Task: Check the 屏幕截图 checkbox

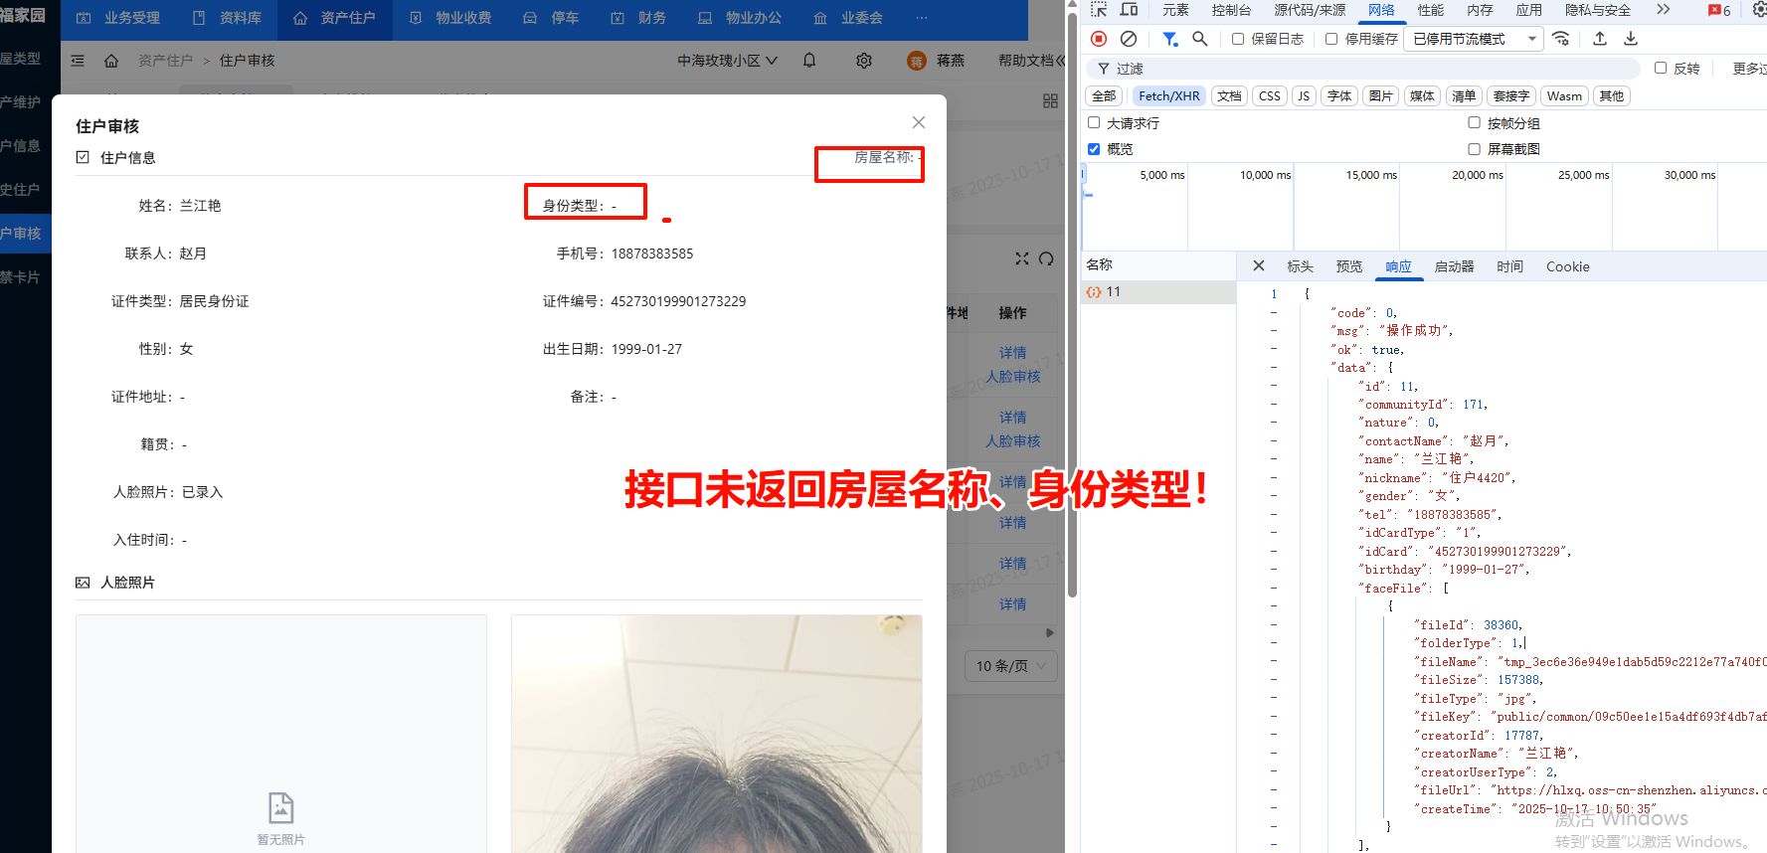Action: (1475, 149)
